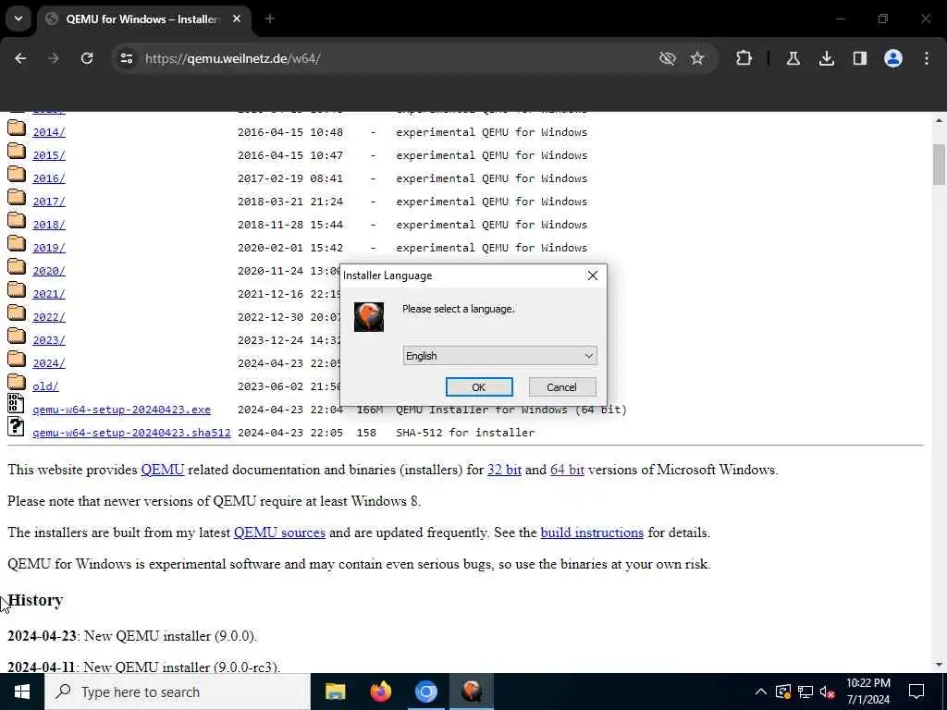Open new tab with plus button
Viewport: 947px width, 710px height.
270,19
